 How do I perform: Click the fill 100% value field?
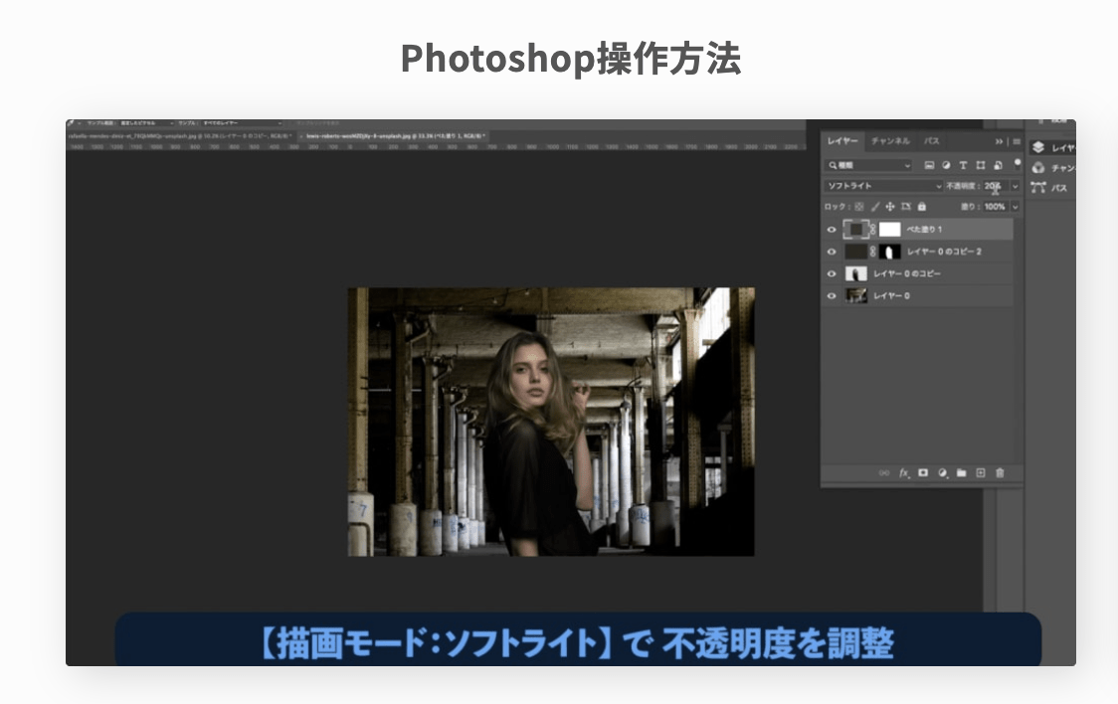point(995,207)
